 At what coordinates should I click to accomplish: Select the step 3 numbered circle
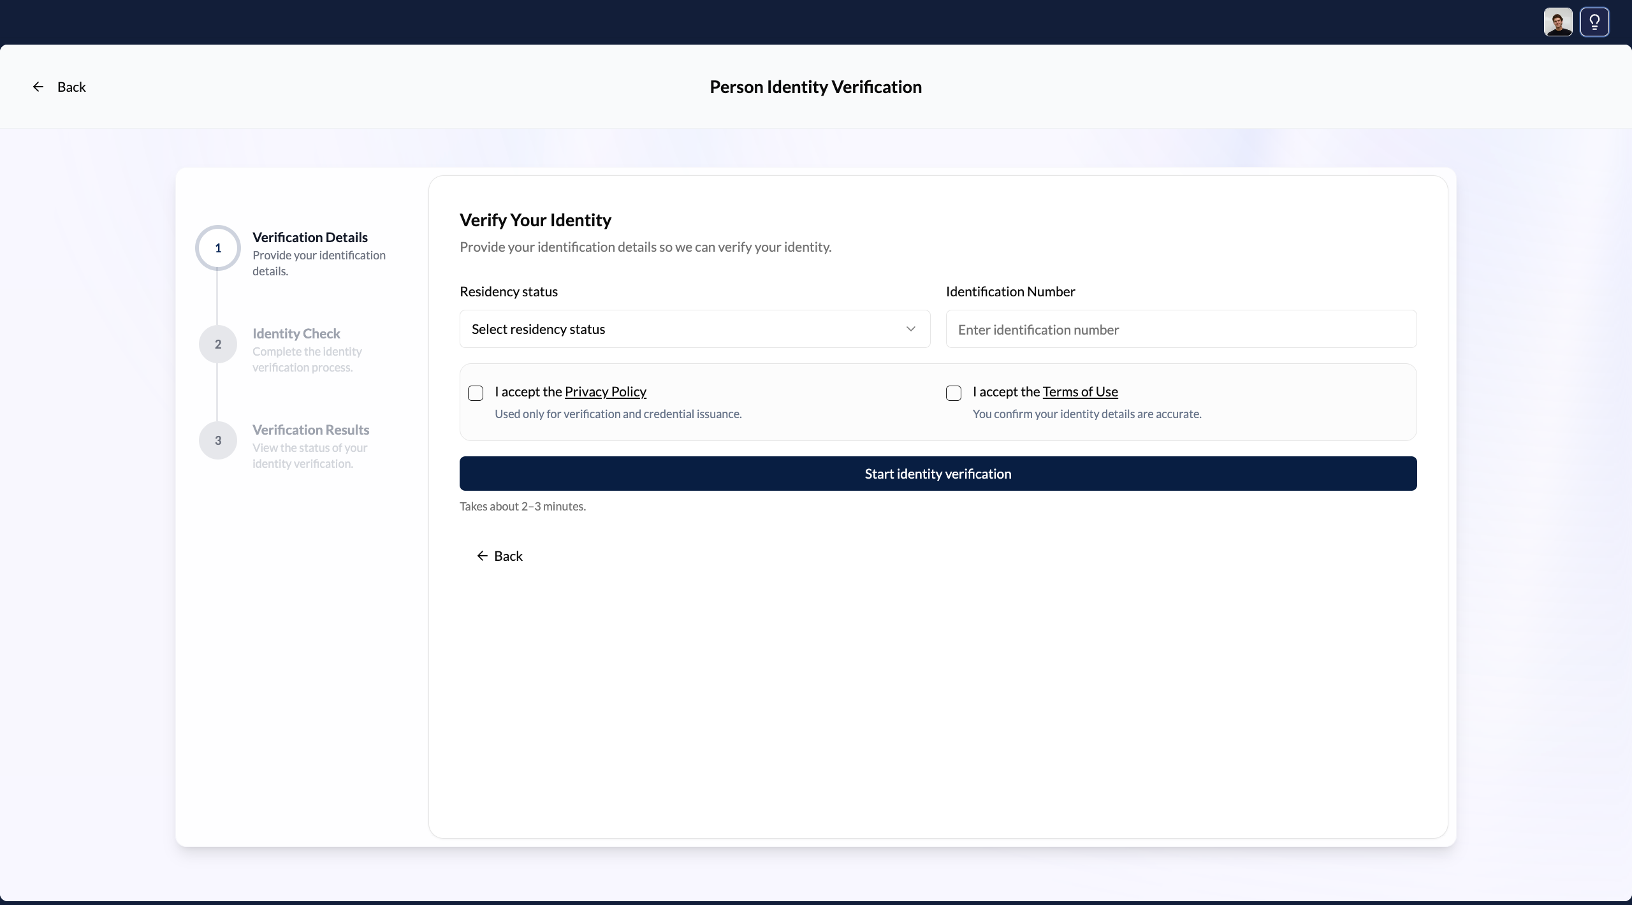click(217, 440)
